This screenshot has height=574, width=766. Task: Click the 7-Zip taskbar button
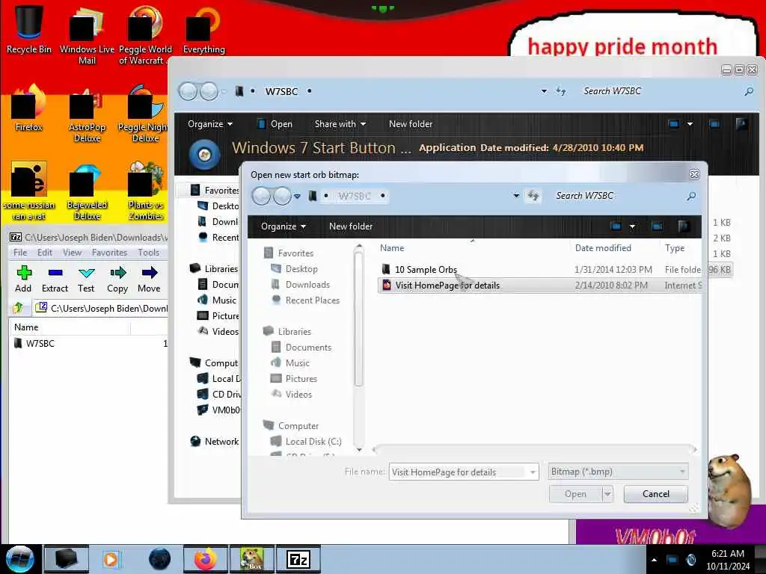pyautogui.click(x=298, y=559)
